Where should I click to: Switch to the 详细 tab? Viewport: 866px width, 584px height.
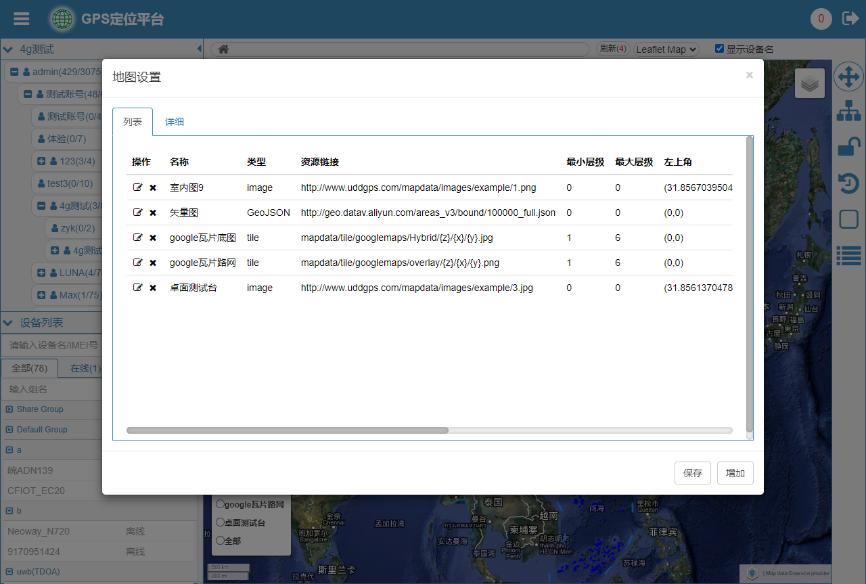(x=175, y=122)
